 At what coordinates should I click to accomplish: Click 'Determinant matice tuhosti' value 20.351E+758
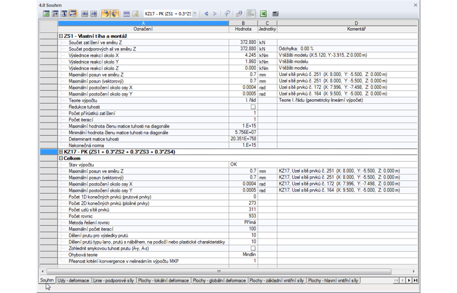[243, 139]
